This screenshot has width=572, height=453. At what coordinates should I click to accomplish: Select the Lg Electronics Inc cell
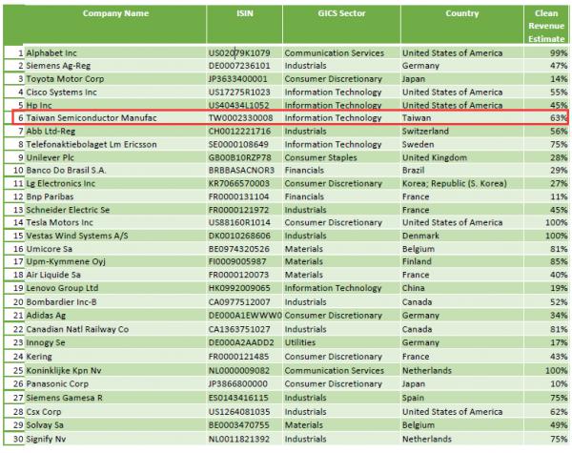tap(115, 183)
